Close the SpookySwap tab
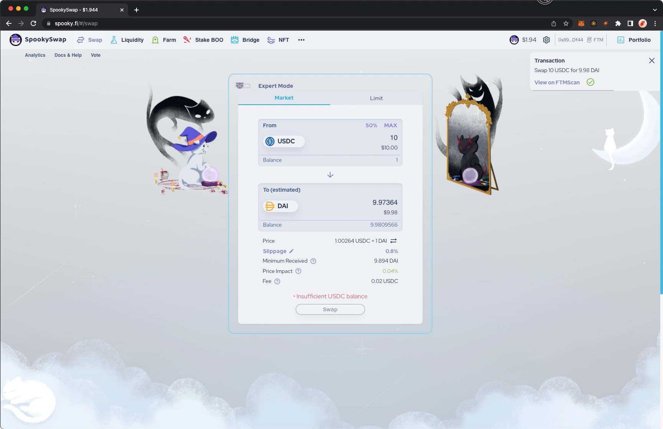This screenshot has height=429, width=663. point(122,10)
